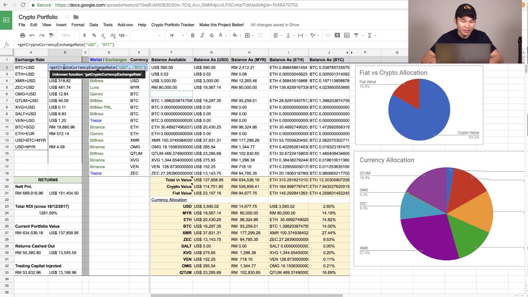528x297 pixels.
Task: Click the Insert link icon
Action: point(328,35)
